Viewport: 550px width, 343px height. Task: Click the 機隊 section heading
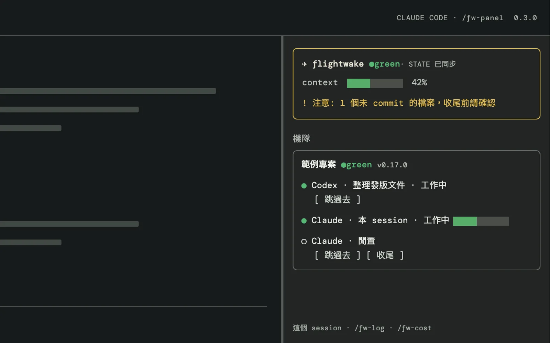pos(301,139)
